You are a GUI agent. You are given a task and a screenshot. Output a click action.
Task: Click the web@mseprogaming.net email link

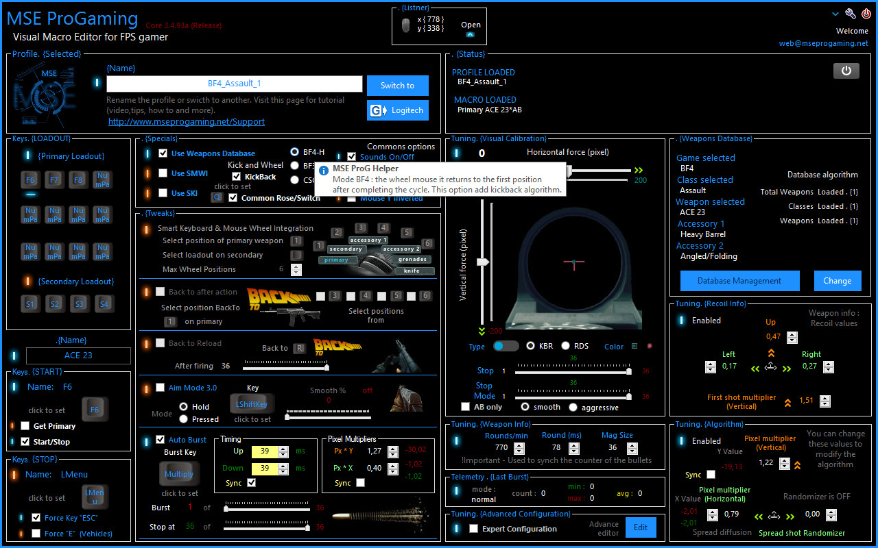pyautogui.click(x=823, y=43)
